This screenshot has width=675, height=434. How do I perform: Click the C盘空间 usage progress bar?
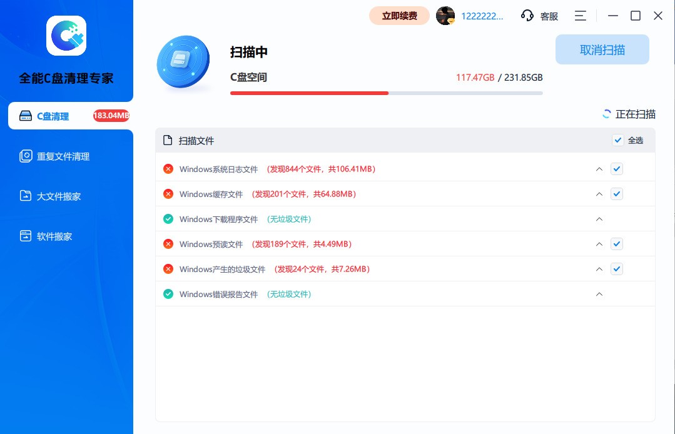click(x=386, y=93)
